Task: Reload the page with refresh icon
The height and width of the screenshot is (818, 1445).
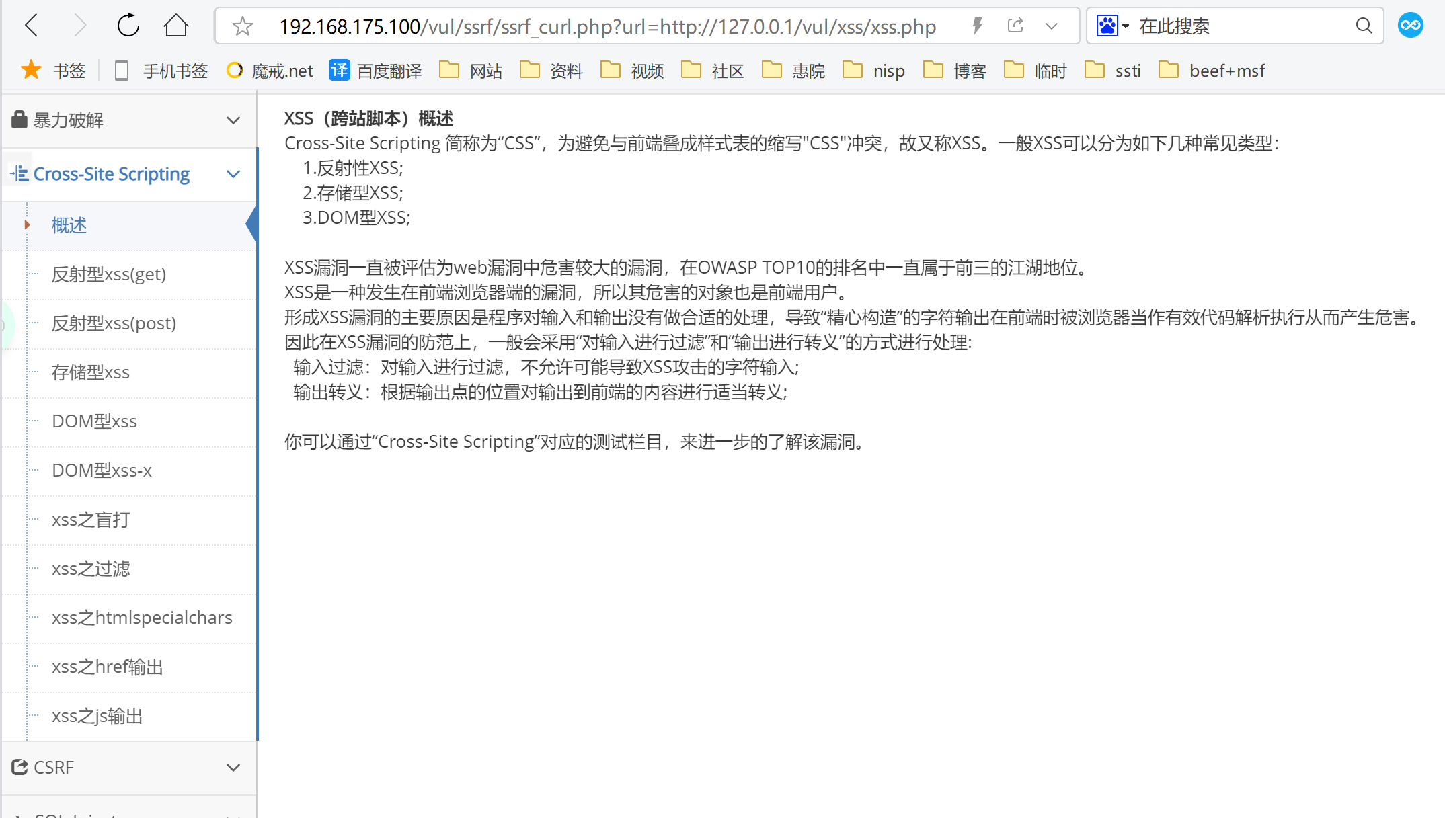Action: coord(128,26)
